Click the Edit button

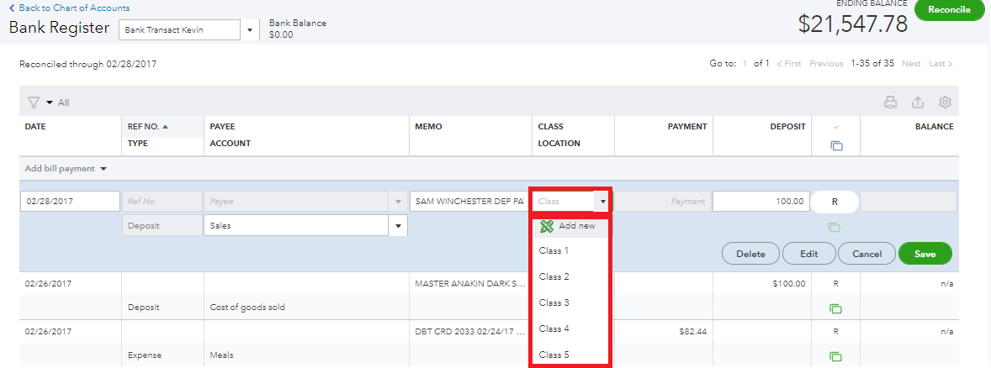click(809, 254)
